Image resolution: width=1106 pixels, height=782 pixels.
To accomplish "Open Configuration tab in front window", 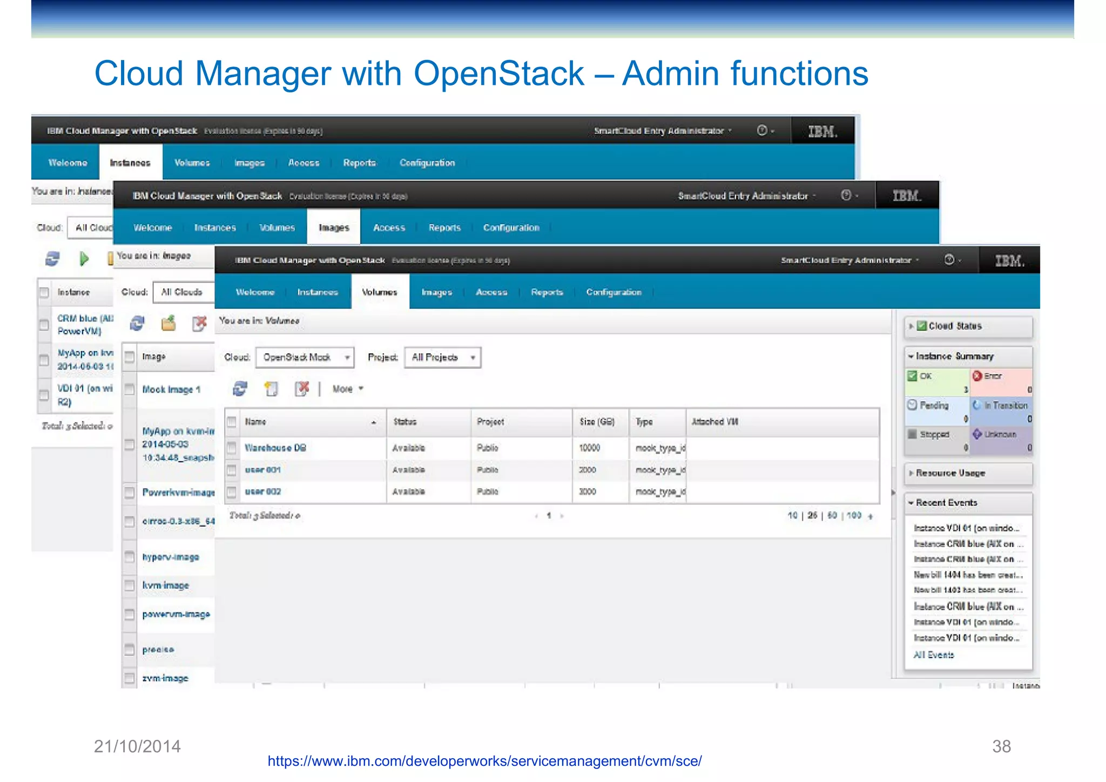I will [614, 292].
